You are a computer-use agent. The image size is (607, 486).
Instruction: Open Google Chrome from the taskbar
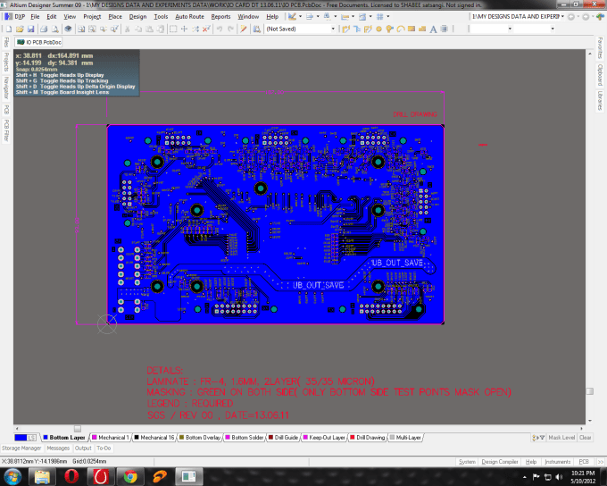(x=130, y=476)
